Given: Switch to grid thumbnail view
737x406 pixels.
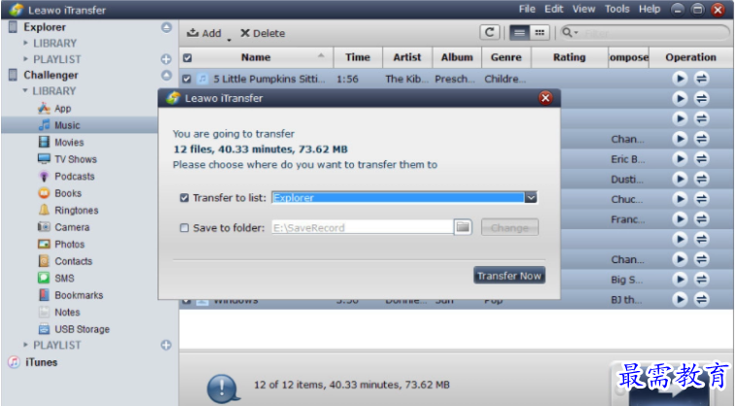Looking at the screenshot, I should click(x=540, y=33).
